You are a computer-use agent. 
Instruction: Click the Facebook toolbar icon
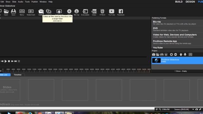coord(121,12)
